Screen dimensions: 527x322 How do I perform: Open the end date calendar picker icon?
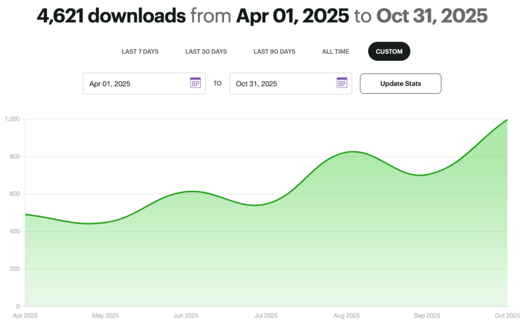point(342,83)
